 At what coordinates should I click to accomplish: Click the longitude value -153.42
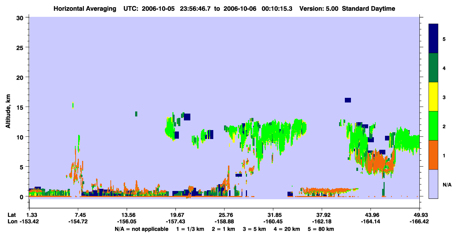(29, 221)
